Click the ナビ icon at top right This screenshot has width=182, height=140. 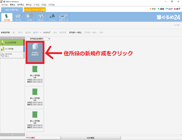click(x=152, y=9)
